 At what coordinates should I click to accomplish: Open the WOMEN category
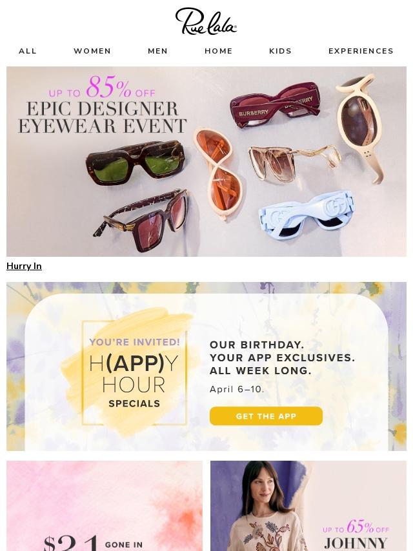point(92,51)
